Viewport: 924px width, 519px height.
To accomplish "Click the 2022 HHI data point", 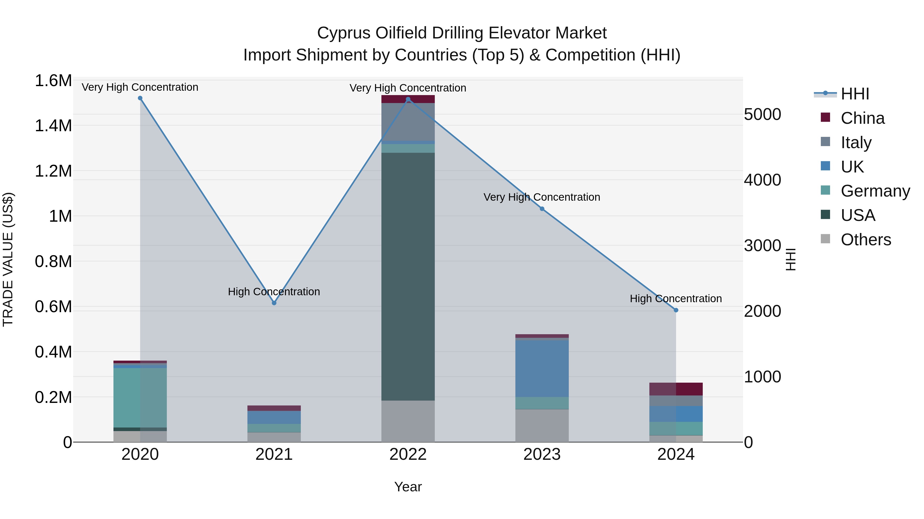I will (408, 99).
